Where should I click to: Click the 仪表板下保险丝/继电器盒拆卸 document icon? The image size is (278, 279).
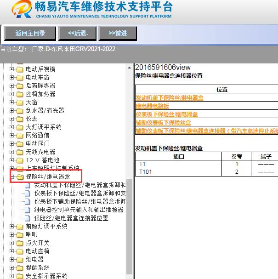28,193
